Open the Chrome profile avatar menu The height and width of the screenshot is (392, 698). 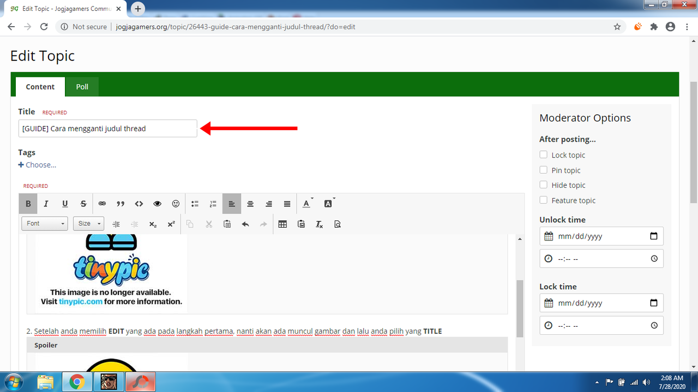[x=671, y=27]
